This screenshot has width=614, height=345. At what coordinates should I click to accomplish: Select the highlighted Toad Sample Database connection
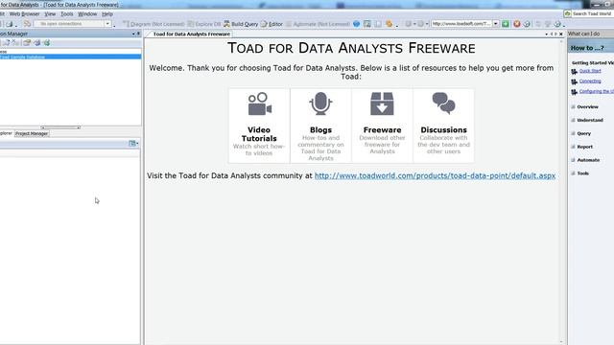70,57
